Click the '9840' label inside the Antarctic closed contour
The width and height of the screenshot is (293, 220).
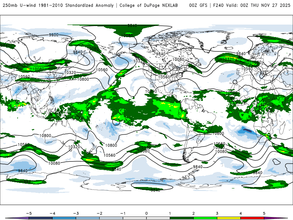(x=155, y=190)
